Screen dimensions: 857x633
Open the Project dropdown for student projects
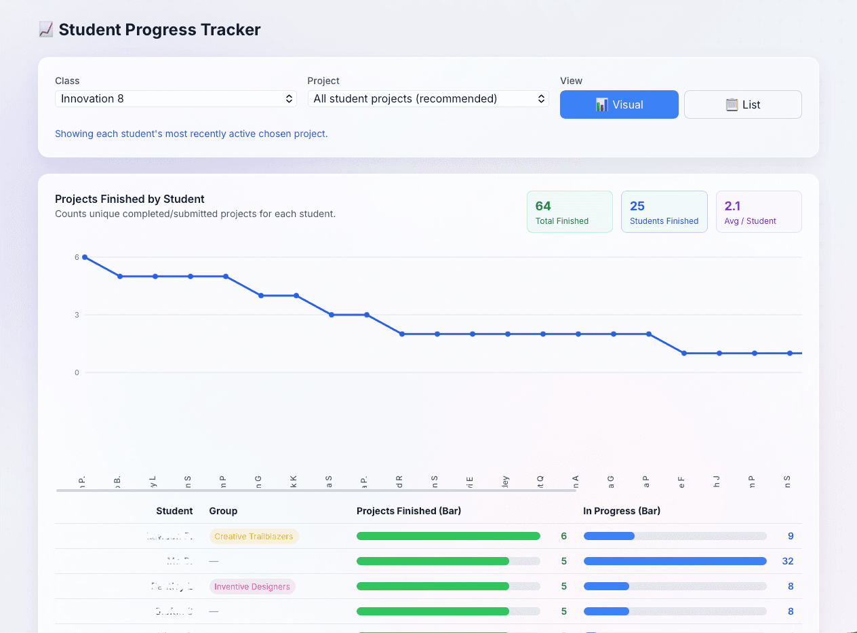pos(428,98)
